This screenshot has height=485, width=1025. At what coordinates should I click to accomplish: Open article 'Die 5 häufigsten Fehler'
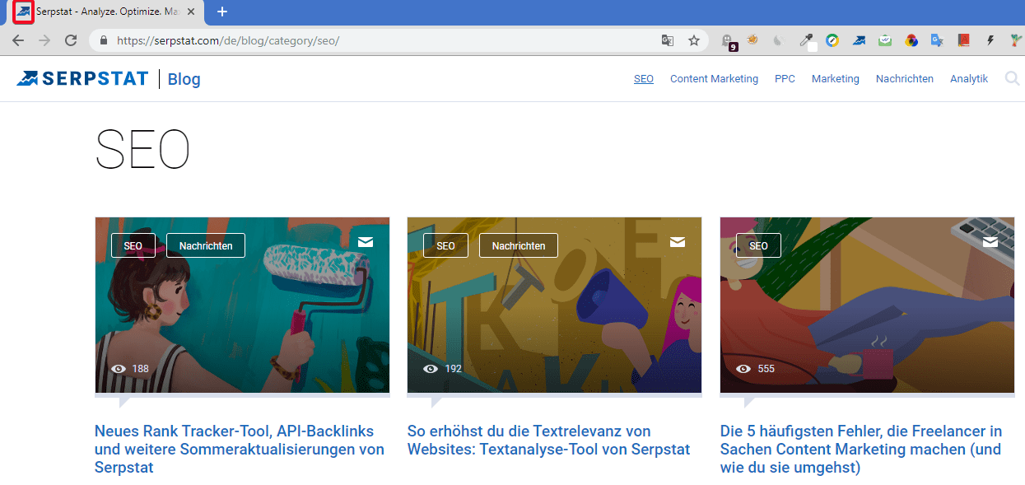click(861, 450)
